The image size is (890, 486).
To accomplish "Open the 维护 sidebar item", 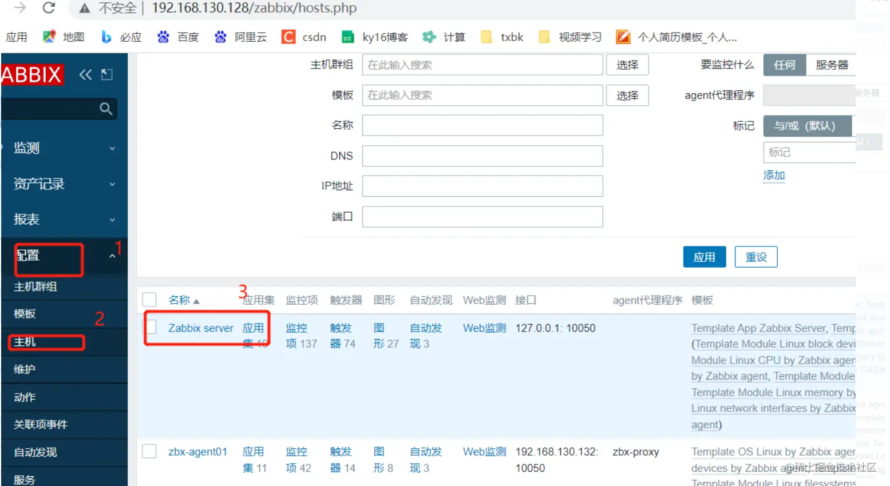I will 24,369.
